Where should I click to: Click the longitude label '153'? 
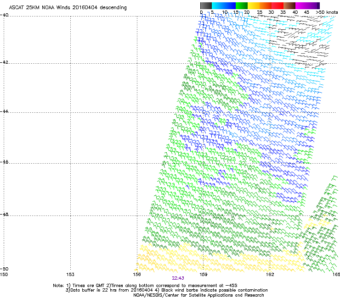click(x=70, y=275)
